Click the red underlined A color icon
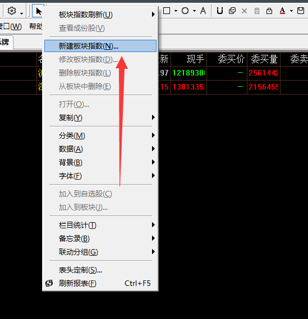 (x=282, y=11)
